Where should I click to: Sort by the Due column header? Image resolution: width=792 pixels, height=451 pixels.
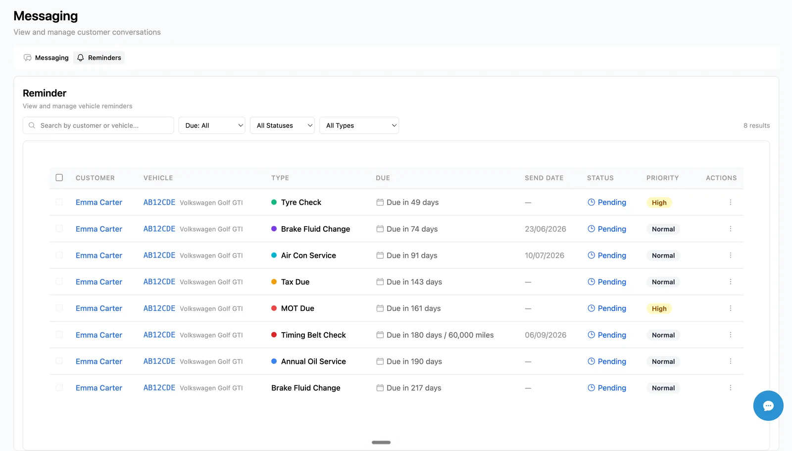383,178
